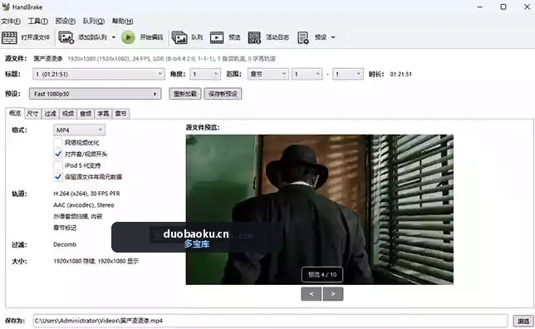
Task: Click the Activity Log toolbar label
Action: pos(277,37)
